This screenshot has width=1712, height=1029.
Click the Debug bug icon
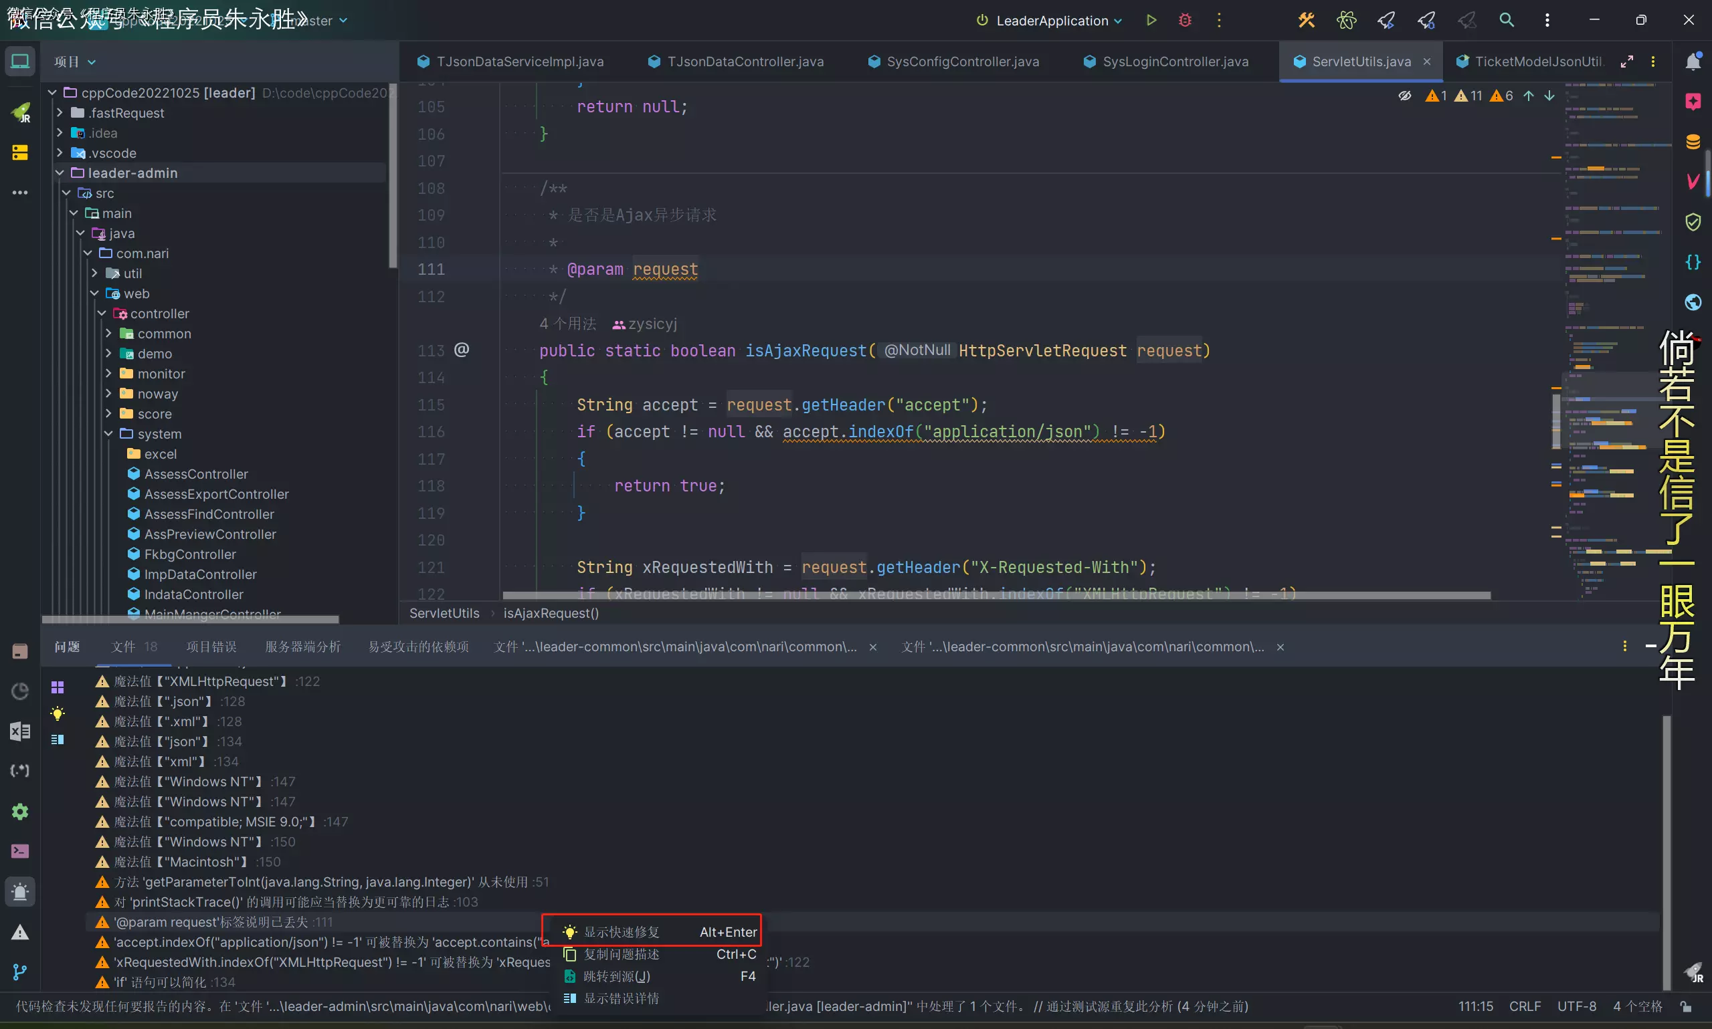[1185, 20]
